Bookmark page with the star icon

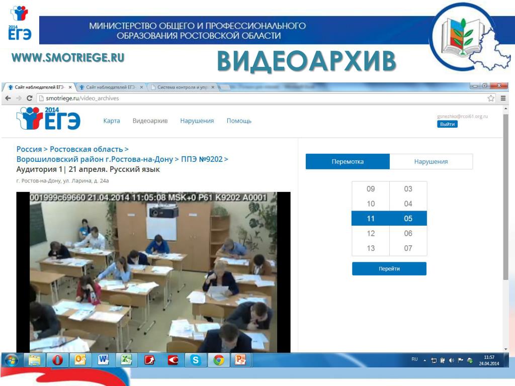(x=491, y=98)
